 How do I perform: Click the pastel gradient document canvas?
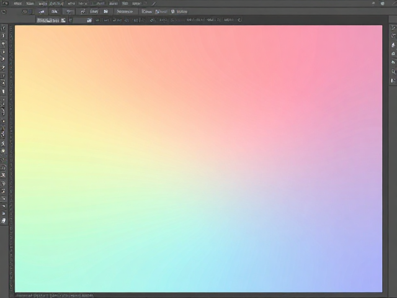pyautogui.click(x=198, y=159)
